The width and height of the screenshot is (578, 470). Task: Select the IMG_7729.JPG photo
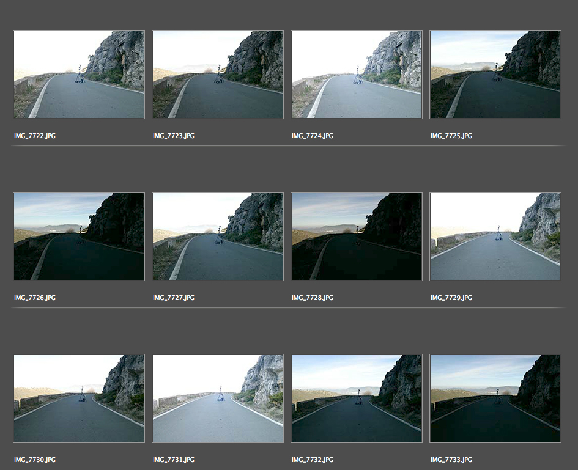(495, 237)
